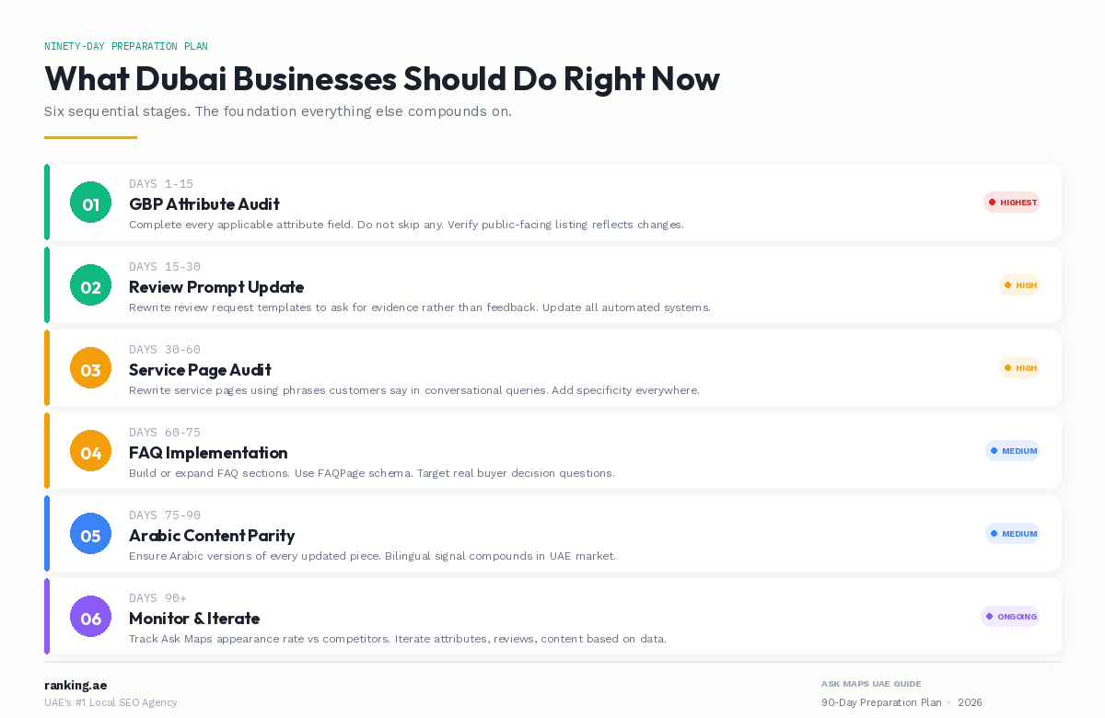Click the green 02 step circle

[90, 285]
